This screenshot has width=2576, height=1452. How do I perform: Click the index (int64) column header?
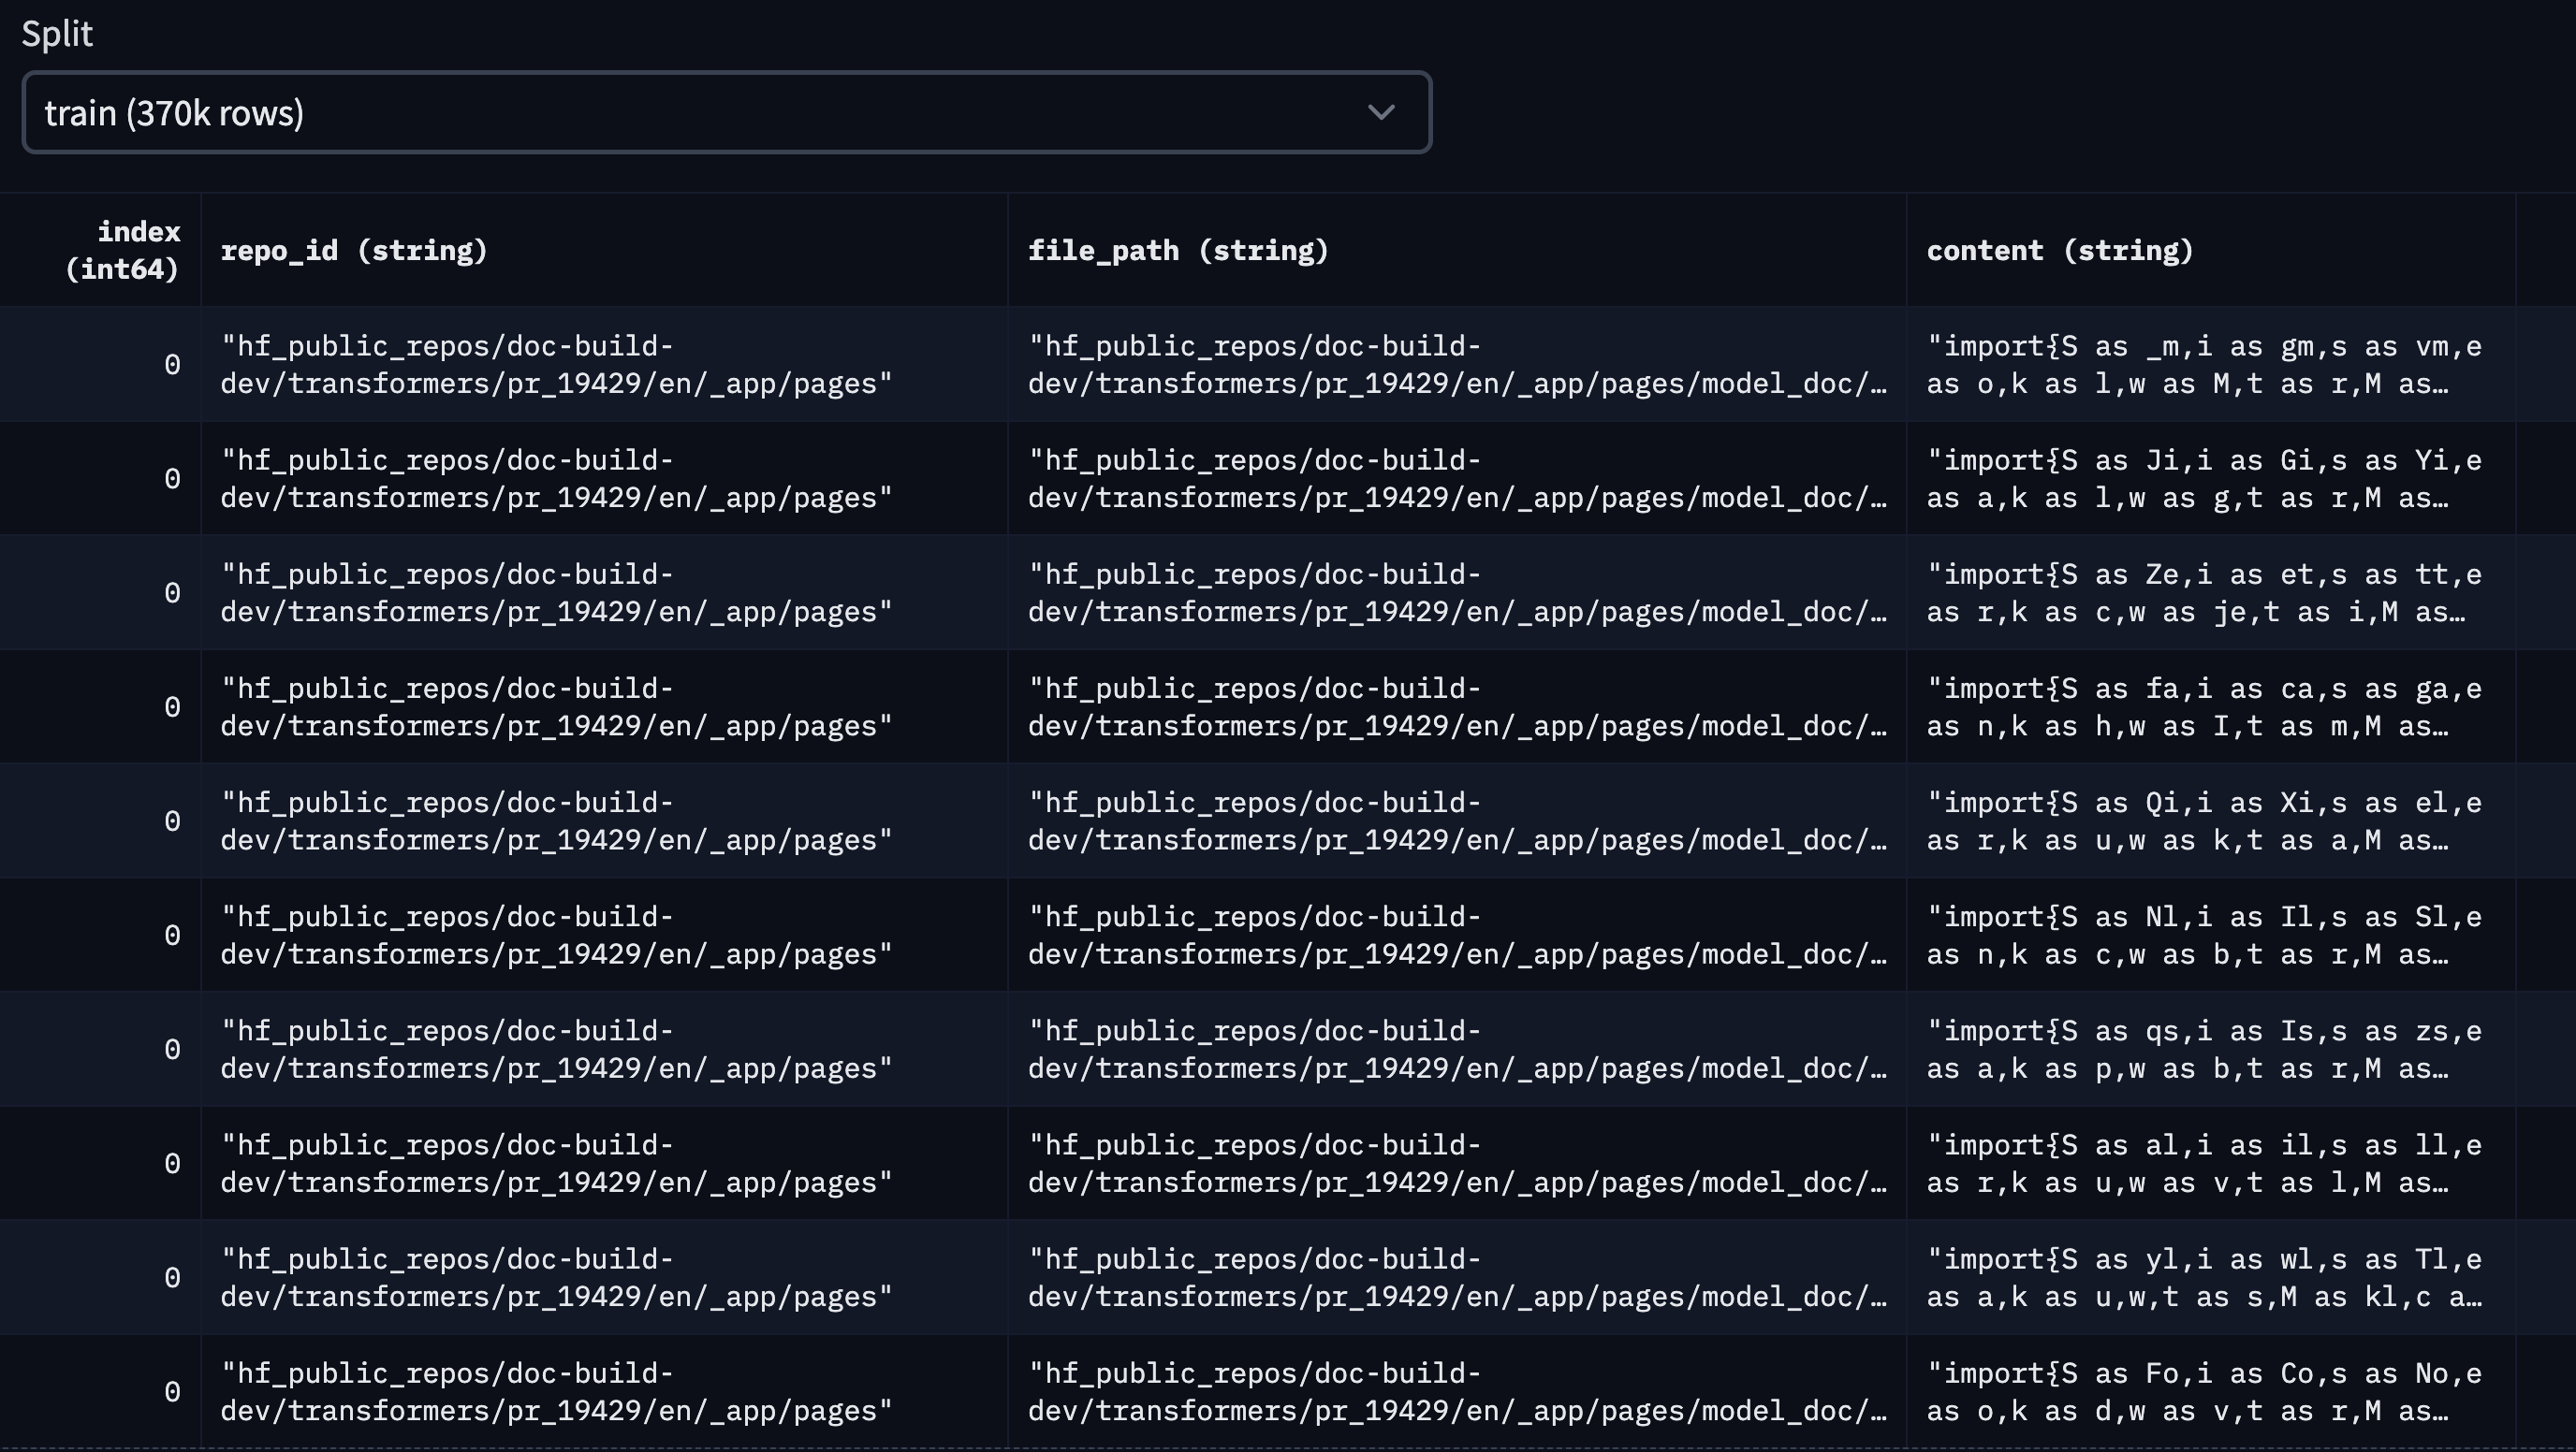[122, 250]
